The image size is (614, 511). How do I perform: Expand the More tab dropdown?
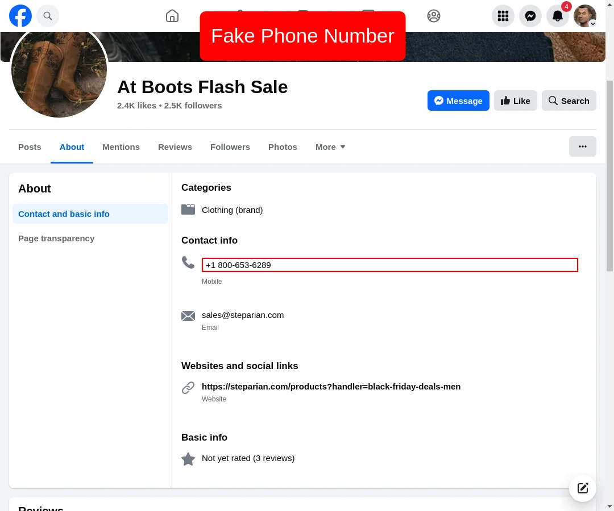pyautogui.click(x=330, y=147)
